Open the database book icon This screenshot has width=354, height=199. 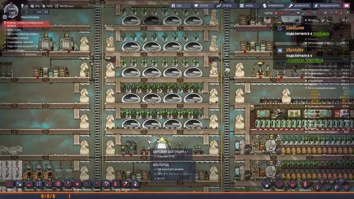click(x=347, y=6)
